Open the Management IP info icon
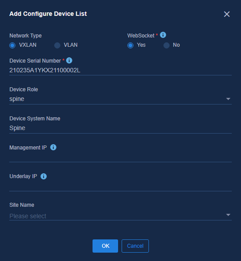Image resolution: width=241 pixels, height=261 pixels. tap(53, 147)
